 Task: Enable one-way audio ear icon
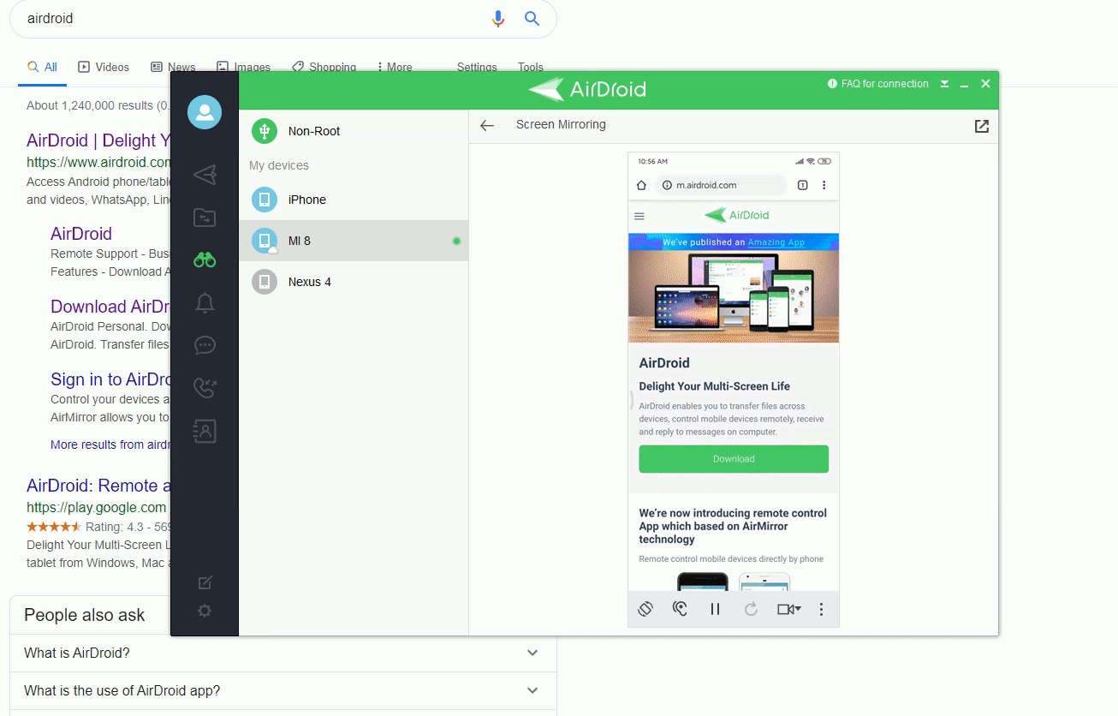tap(681, 609)
